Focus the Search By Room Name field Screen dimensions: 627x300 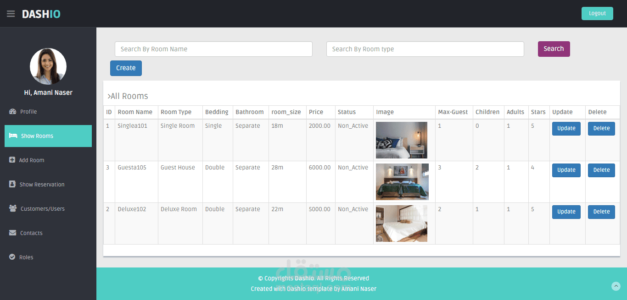pyautogui.click(x=213, y=49)
